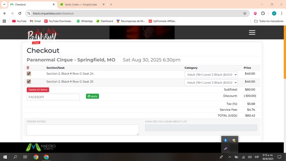Open the Windows Start menu
286x161 pixels.
[5, 157]
